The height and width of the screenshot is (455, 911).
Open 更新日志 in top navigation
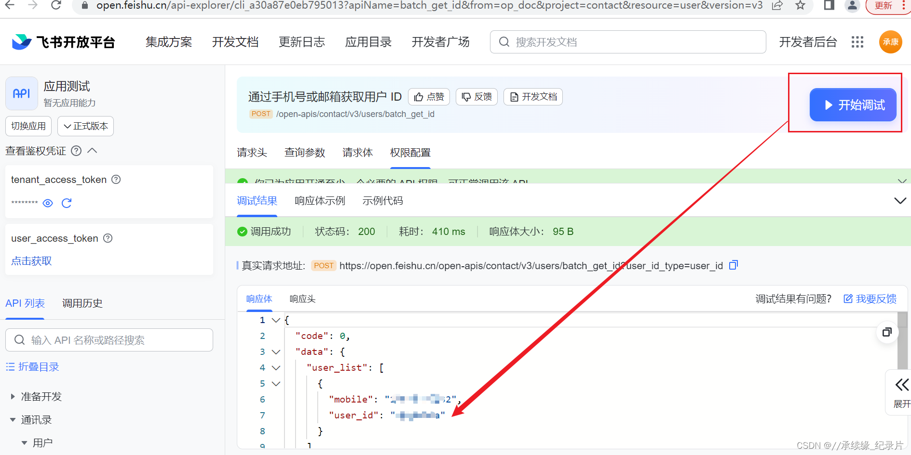(302, 42)
